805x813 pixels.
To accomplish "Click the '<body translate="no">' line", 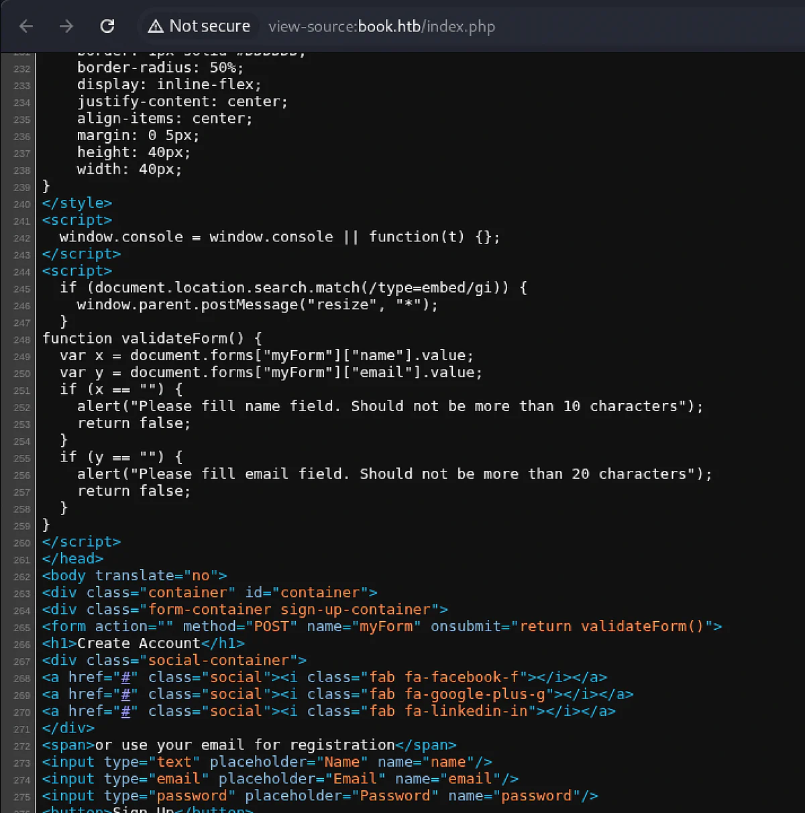I will 135,576.
